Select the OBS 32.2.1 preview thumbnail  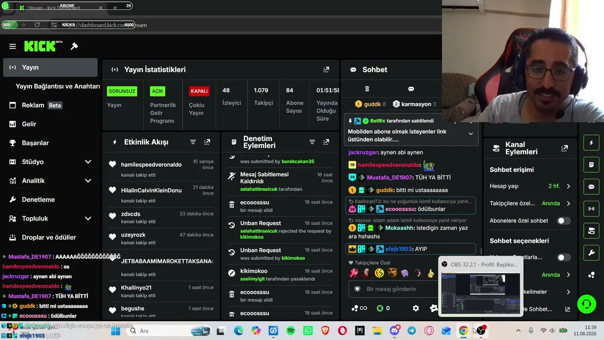point(480,287)
